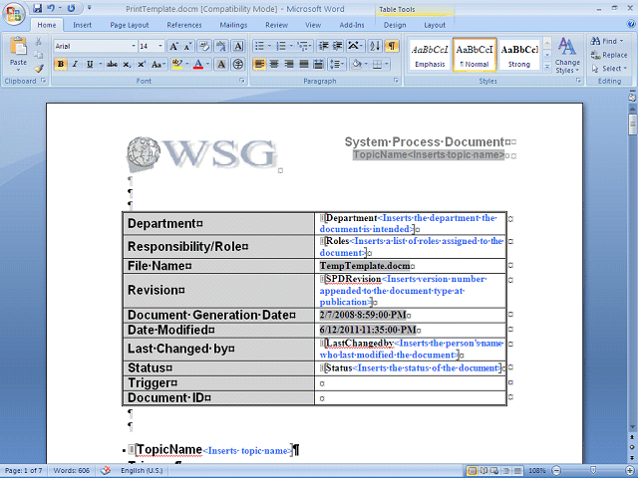The height and width of the screenshot is (478, 638).
Task: Open the Table Tools Design tab
Action: click(395, 25)
